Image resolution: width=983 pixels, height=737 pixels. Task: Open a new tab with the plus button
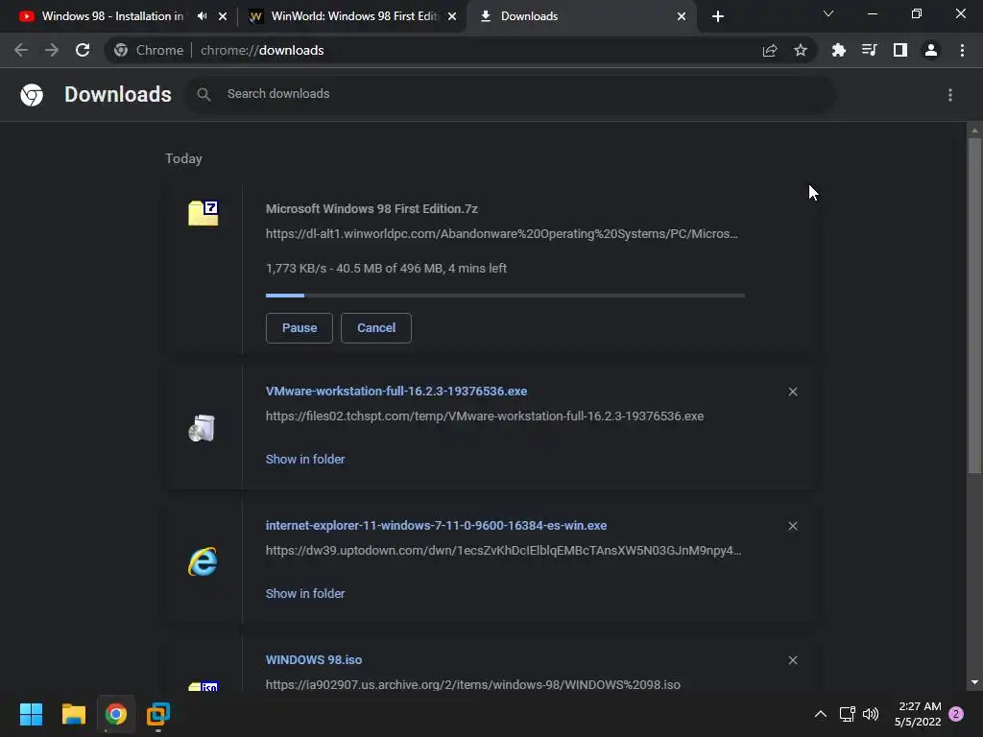718,16
